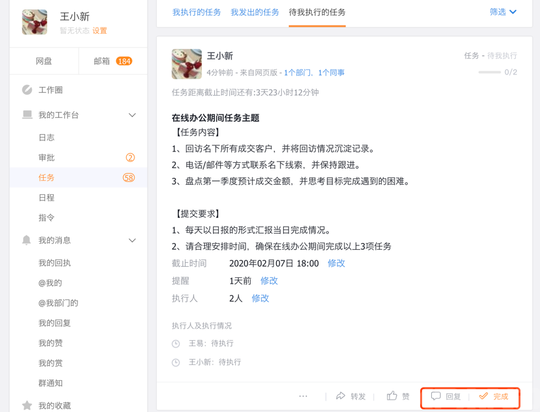Image resolution: width=540 pixels, height=412 pixels.
Task: Open 我的回执 in the sidebar
Action: tap(54, 263)
